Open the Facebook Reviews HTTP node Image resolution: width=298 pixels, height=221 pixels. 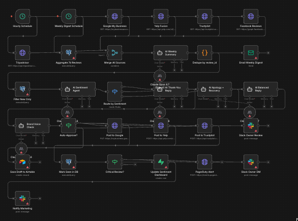tap(251, 16)
